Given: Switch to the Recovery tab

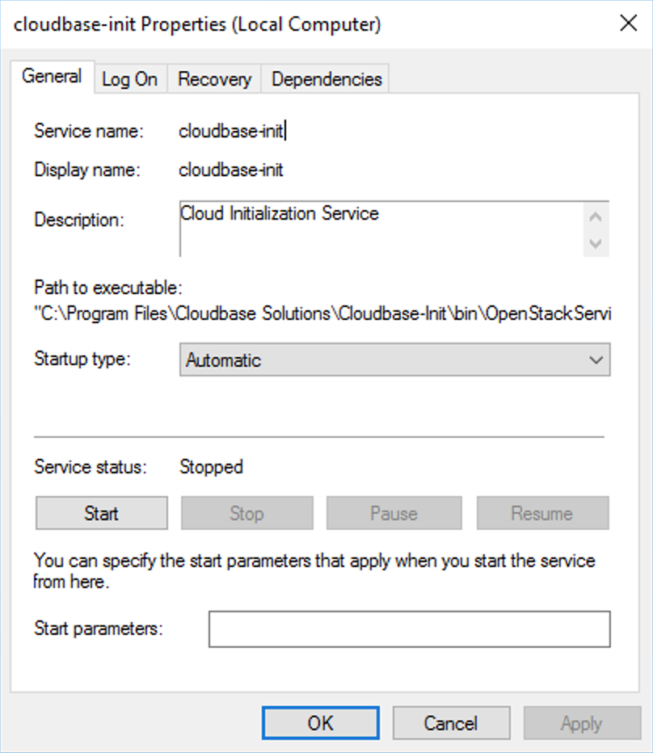Looking at the screenshot, I should pyautogui.click(x=214, y=79).
